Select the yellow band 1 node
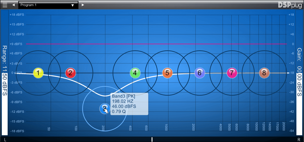This screenshot has width=304, height=142. click(38, 73)
